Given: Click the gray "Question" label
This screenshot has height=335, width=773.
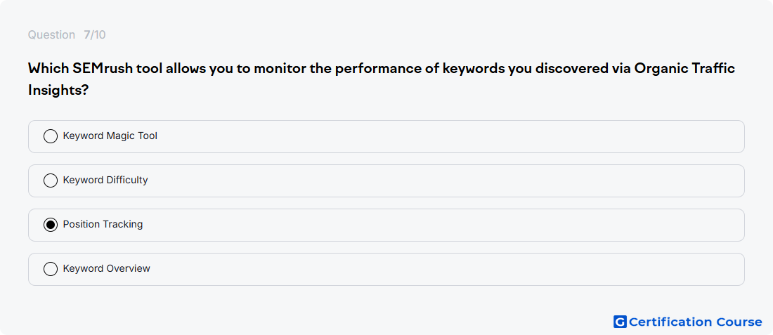Looking at the screenshot, I should (51, 35).
